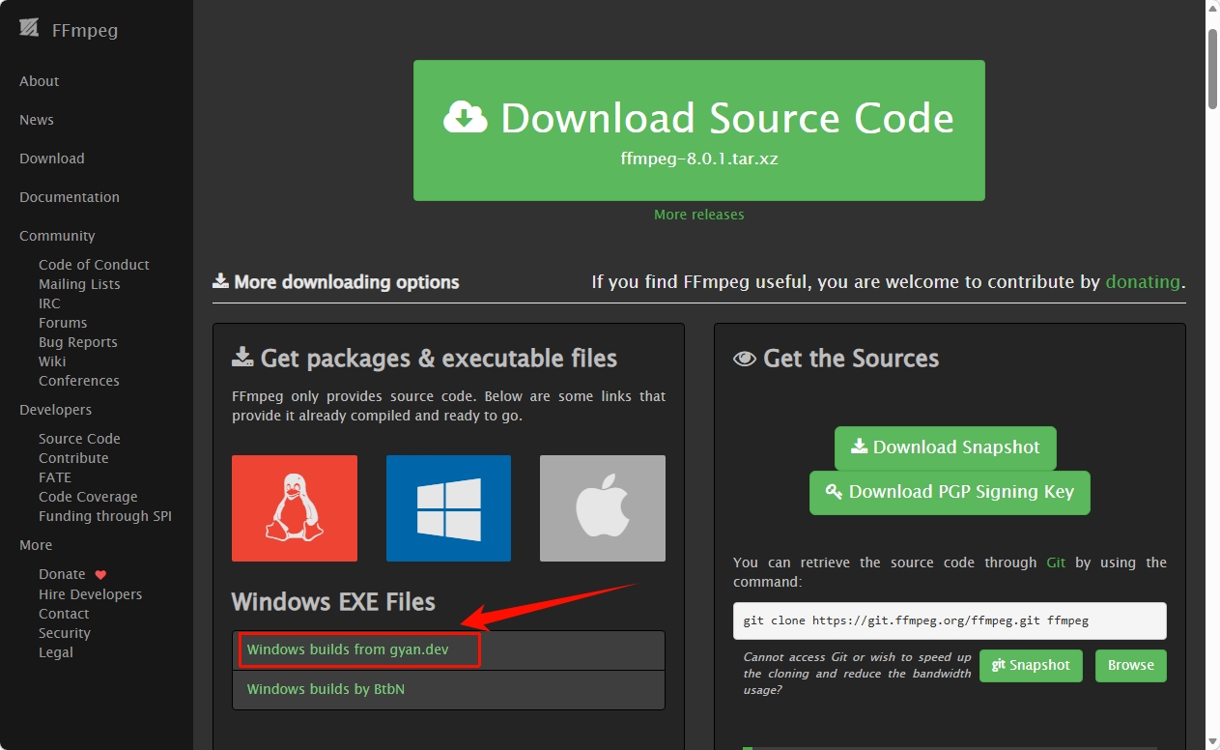Click the git clone command field
This screenshot has height=750, width=1220.
[949, 620]
